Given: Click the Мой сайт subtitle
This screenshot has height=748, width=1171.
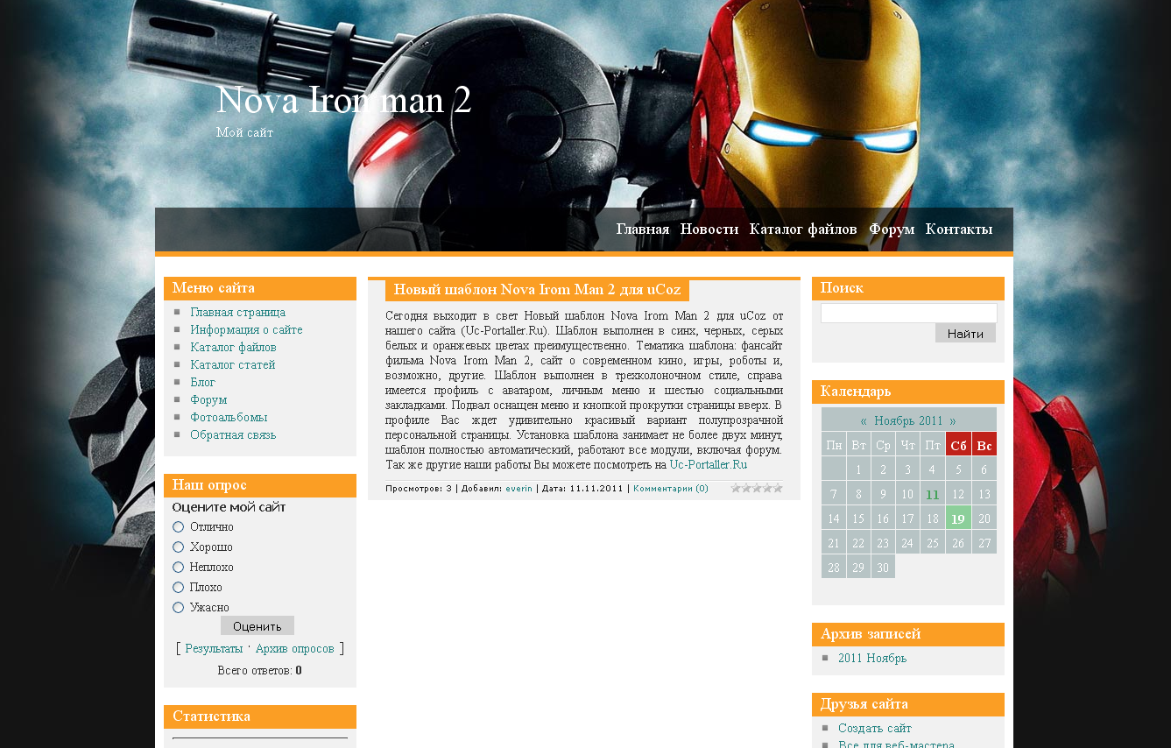Looking at the screenshot, I should coord(245,132).
